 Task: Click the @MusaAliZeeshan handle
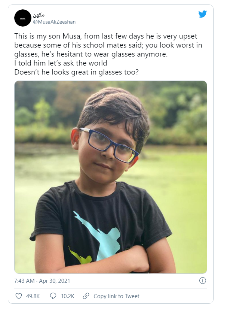(55, 22)
